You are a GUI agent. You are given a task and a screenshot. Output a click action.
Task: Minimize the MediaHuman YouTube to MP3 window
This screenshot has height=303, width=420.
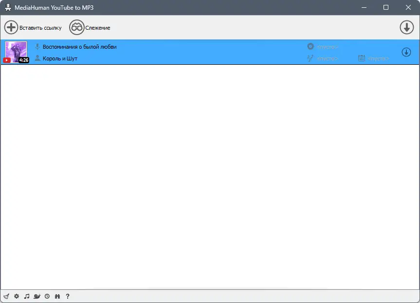tap(364, 7)
